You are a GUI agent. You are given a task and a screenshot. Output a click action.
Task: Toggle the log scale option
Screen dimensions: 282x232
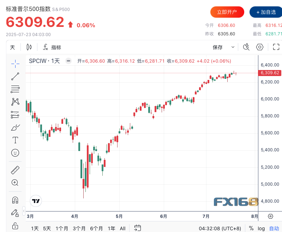[x=261, y=228]
